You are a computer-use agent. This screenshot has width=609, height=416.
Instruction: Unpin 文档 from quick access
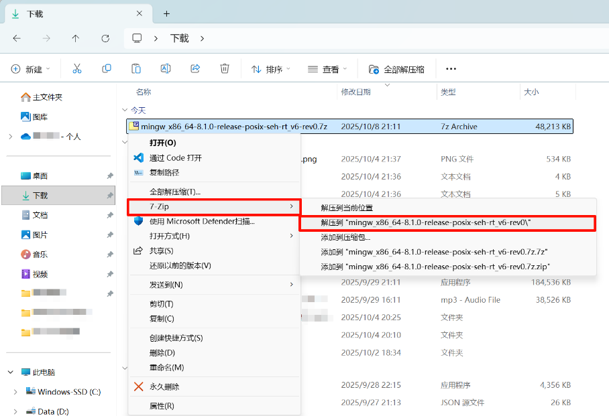pos(110,215)
